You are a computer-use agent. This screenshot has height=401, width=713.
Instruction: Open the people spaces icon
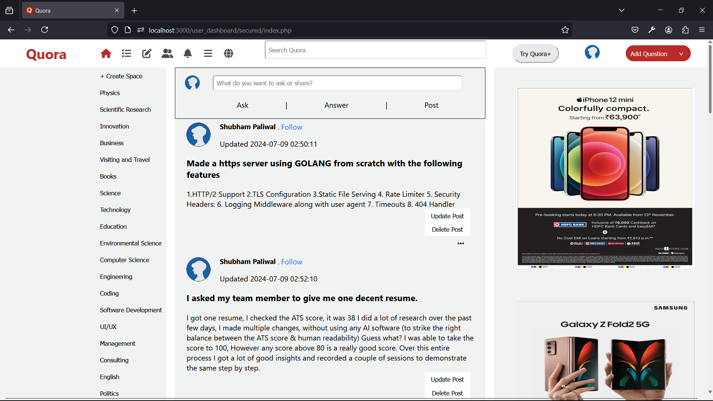click(167, 53)
